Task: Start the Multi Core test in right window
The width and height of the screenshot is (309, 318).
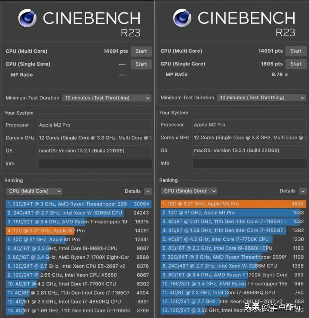Action: click(x=296, y=51)
